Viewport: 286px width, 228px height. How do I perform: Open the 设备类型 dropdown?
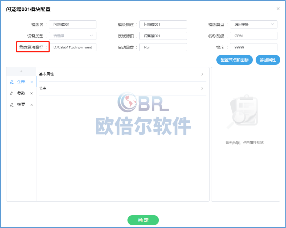tap(73, 36)
